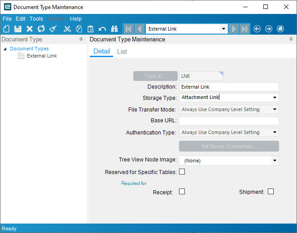The width and height of the screenshot is (297, 233).
Task: Go to previous record navigation arrow
Action: pyautogui.click(x=140, y=29)
